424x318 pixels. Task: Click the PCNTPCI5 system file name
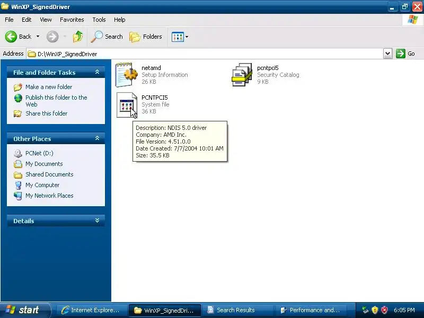tap(155, 98)
